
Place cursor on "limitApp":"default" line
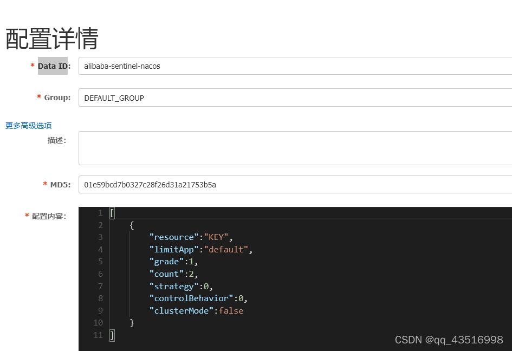[x=201, y=250]
